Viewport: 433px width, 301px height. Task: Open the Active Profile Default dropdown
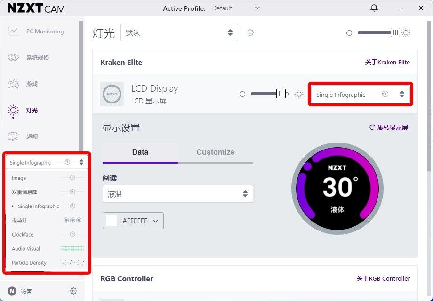[236, 8]
